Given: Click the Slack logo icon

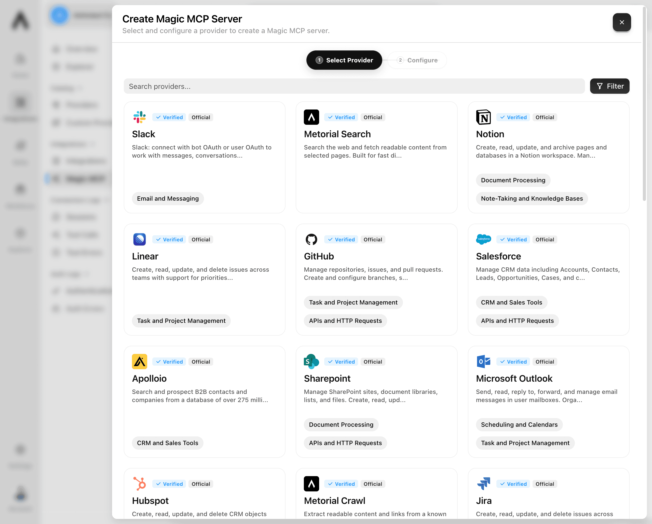Looking at the screenshot, I should pyautogui.click(x=139, y=117).
